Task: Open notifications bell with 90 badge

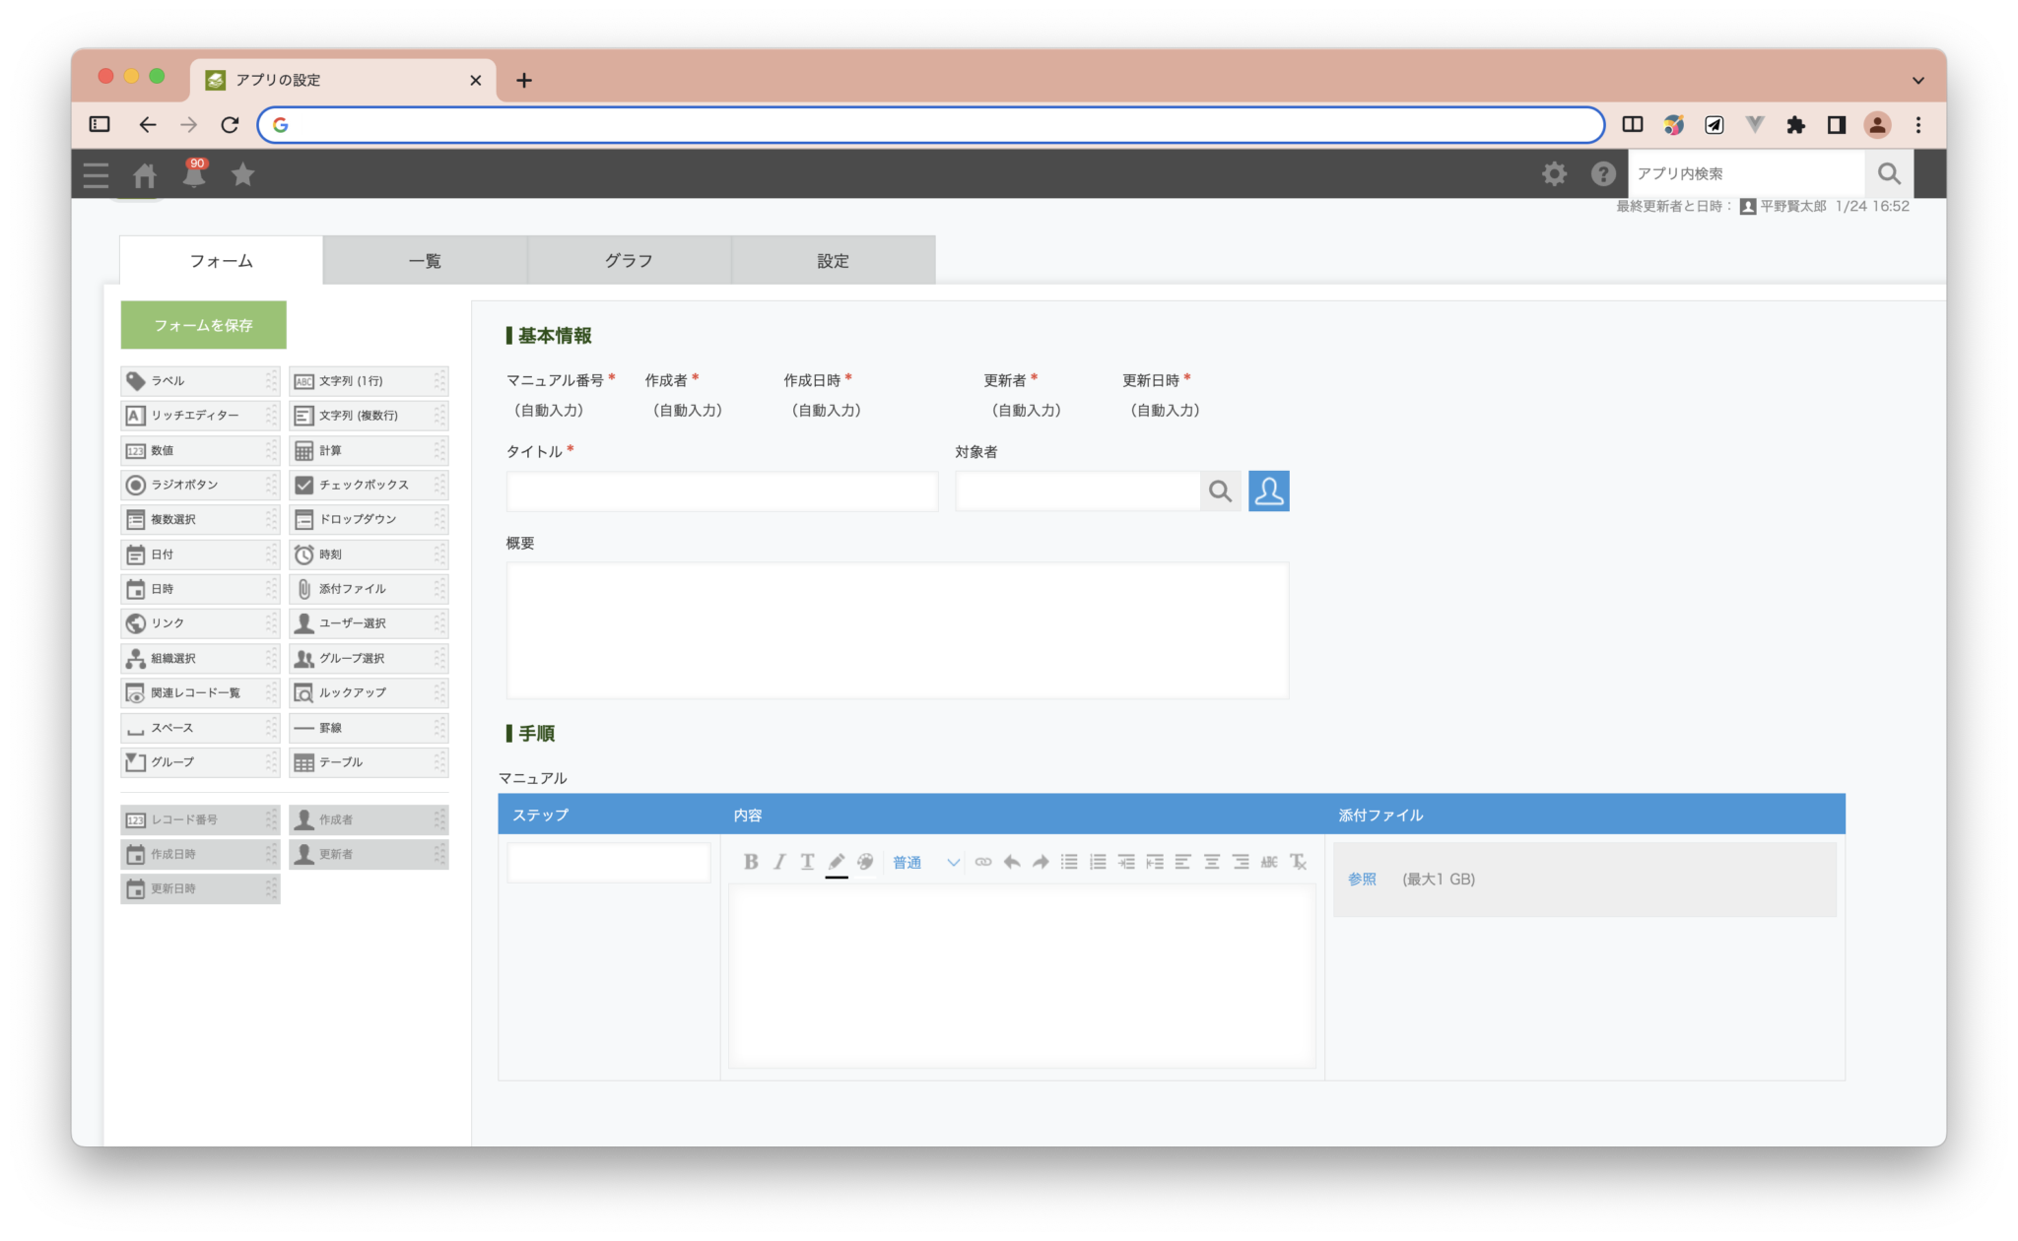Action: tap(194, 174)
